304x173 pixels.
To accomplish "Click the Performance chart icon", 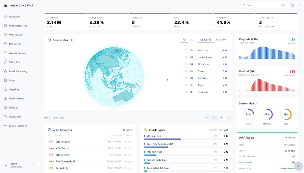I will coord(5,98).
